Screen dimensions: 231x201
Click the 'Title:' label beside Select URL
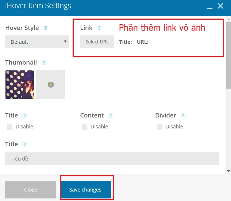pos(126,42)
